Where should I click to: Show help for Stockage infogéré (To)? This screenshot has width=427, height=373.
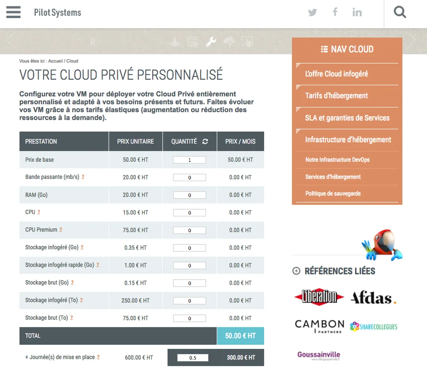81,300
